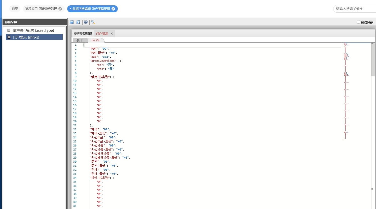Close the 门户显示 editor tab
376x209 pixels.
(x=112, y=34)
